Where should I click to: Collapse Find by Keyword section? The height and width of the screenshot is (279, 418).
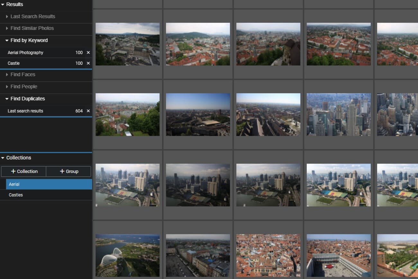tap(29, 40)
